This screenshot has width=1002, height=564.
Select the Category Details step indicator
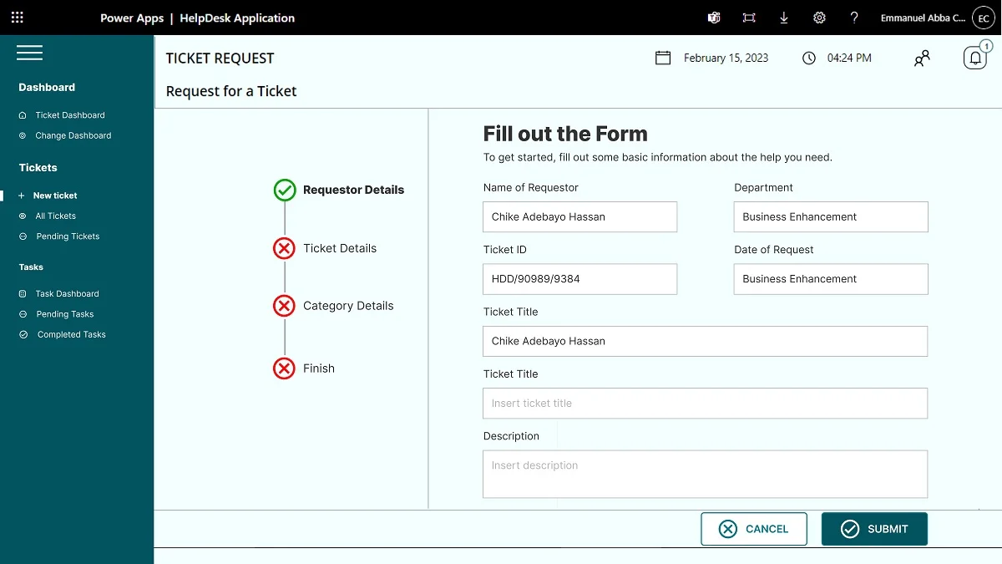pos(285,306)
